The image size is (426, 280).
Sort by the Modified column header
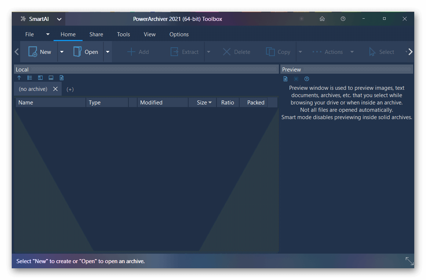163,103
